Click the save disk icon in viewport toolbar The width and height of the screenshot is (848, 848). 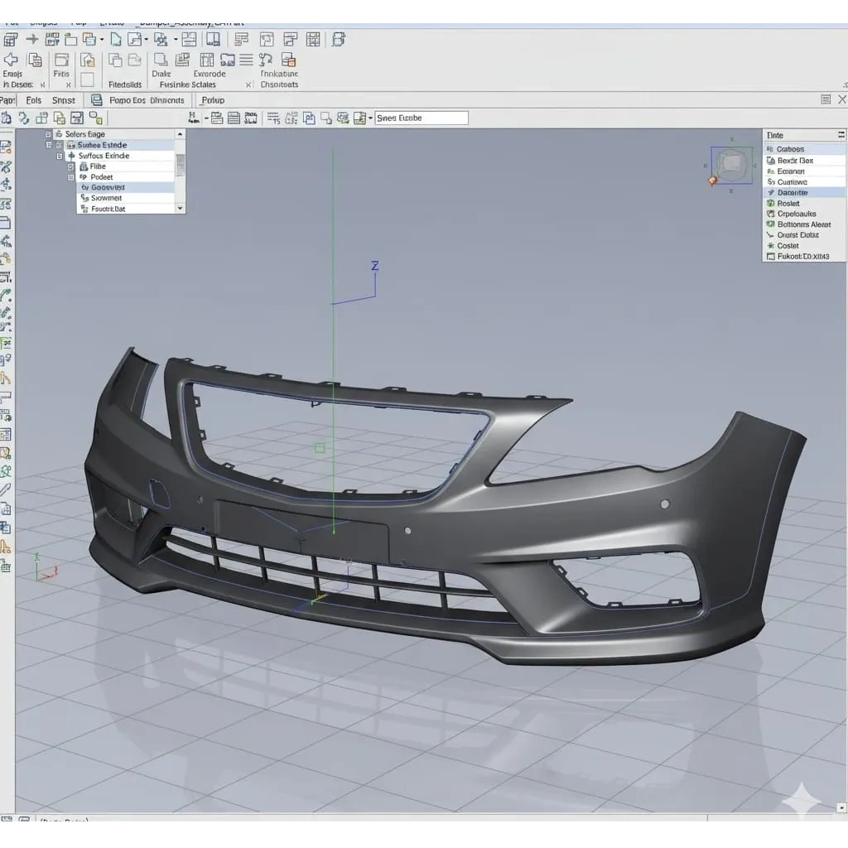77,118
